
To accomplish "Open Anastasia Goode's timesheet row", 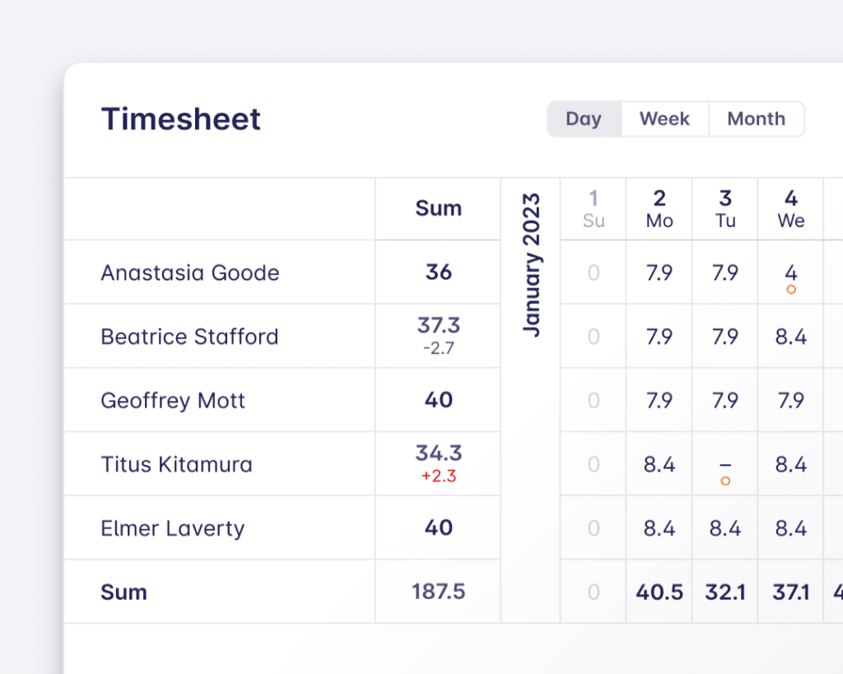I will click(189, 272).
